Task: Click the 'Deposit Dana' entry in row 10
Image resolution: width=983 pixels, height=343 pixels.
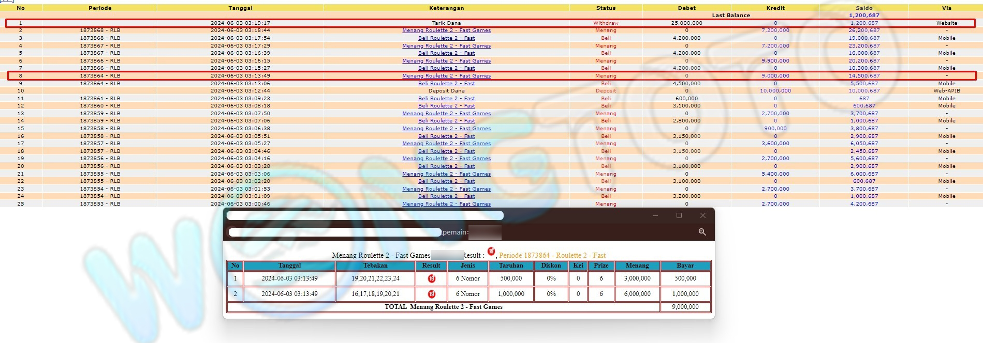Action: click(446, 91)
